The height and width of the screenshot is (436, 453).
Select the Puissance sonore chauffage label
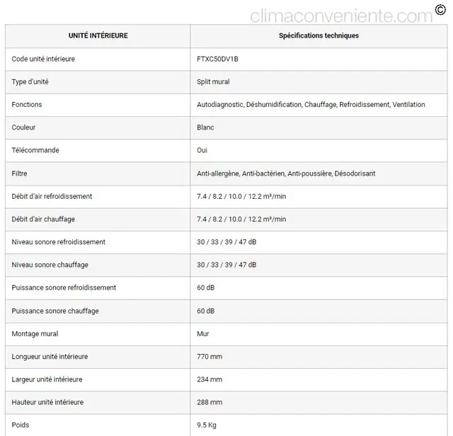point(55,311)
